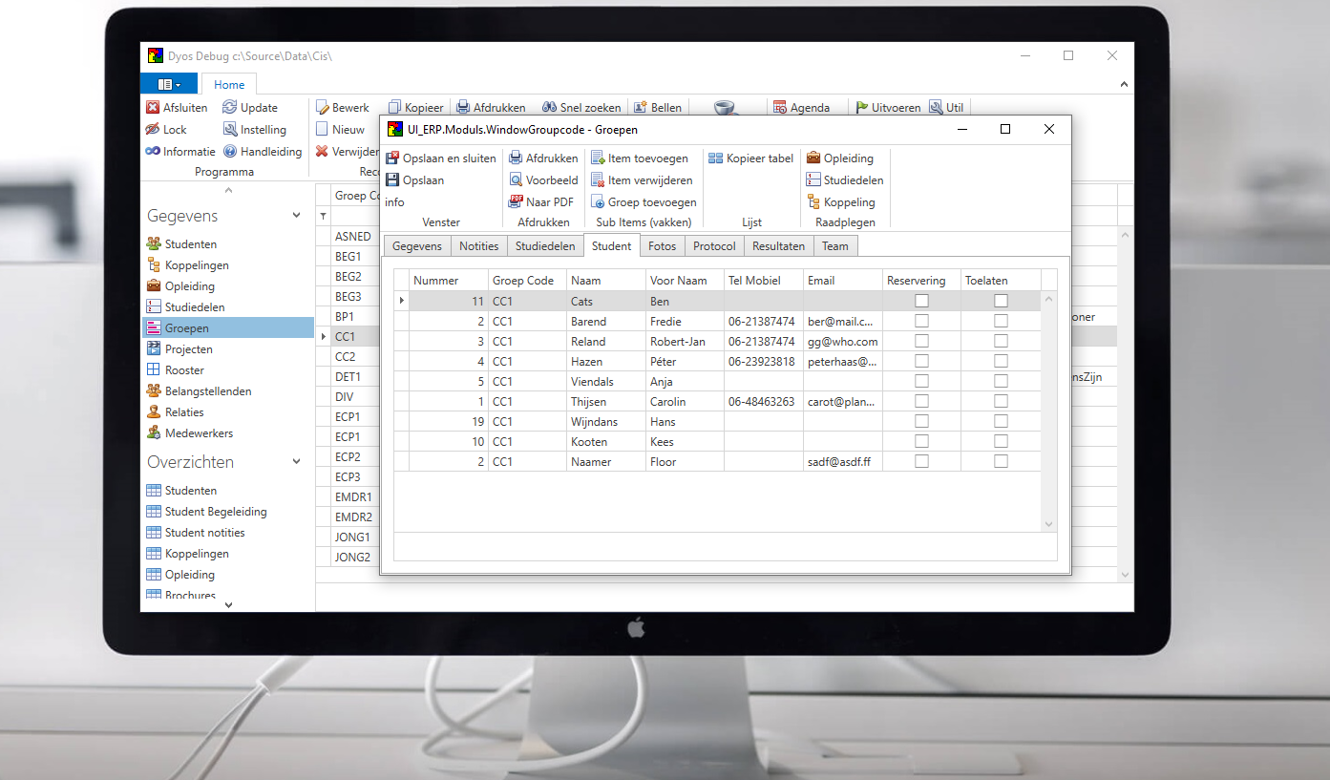The height and width of the screenshot is (780, 1330).
Task: Collapse the Overzichten sidebar section
Action: [296, 462]
